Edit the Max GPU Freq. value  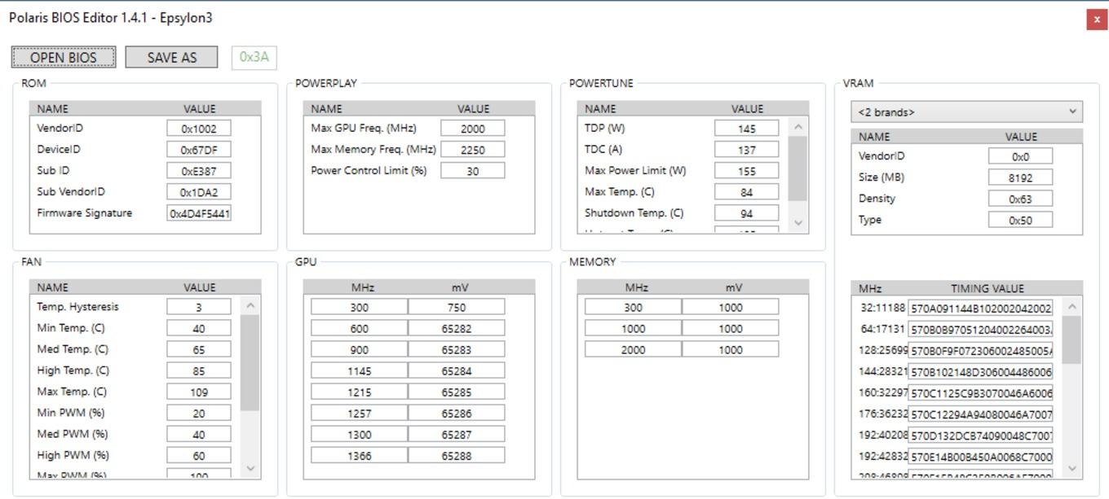(473, 129)
